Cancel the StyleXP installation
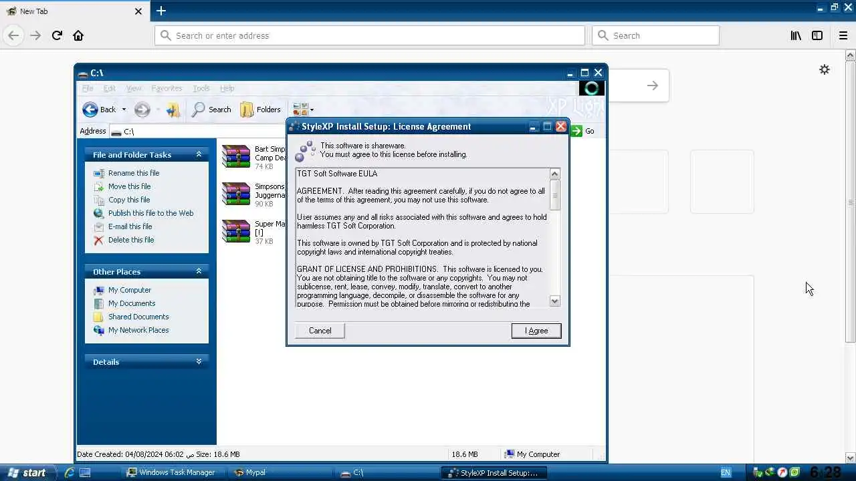856x481 pixels. click(320, 331)
